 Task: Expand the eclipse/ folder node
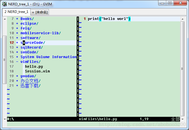tap(17, 24)
